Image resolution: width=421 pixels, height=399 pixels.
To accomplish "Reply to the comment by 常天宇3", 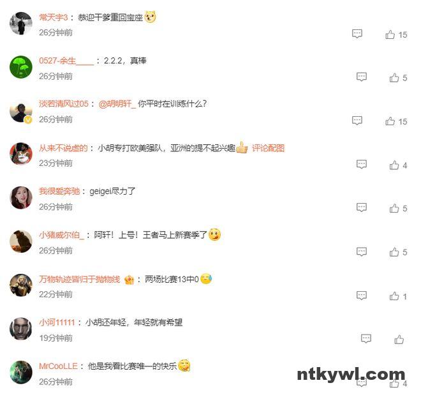I will (x=357, y=34).
